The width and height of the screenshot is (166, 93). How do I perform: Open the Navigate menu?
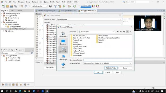[x=21, y=2]
